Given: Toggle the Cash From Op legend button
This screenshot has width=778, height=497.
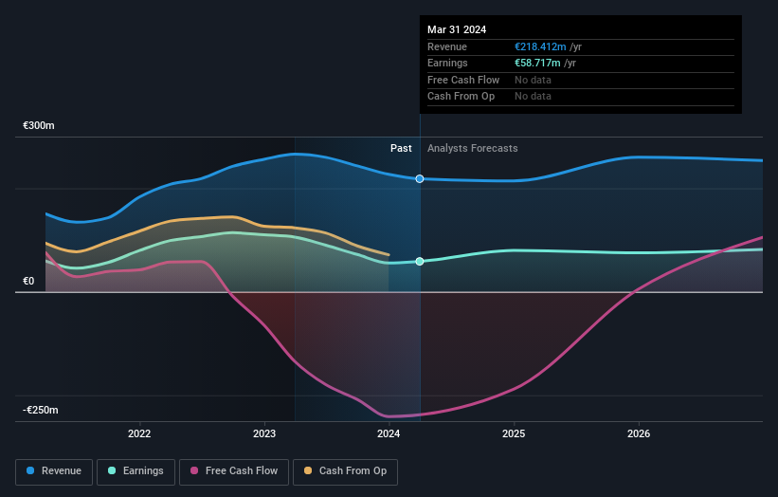Looking at the screenshot, I should point(345,471).
